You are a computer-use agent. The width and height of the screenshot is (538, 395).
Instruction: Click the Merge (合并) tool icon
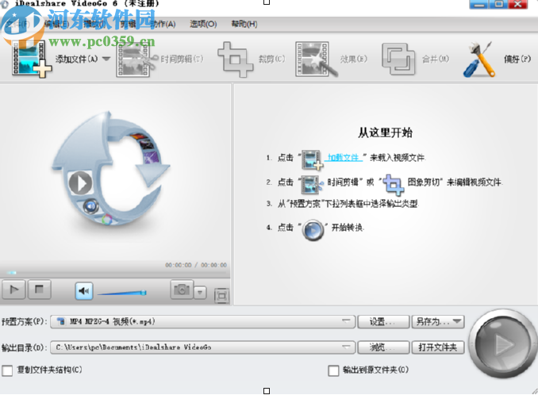(398, 59)
